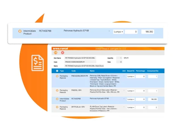
Task: Open Lumps dropdown for DRTPLBLskr-SRV row
Action: pyautogui.click(x=131, y=107)
